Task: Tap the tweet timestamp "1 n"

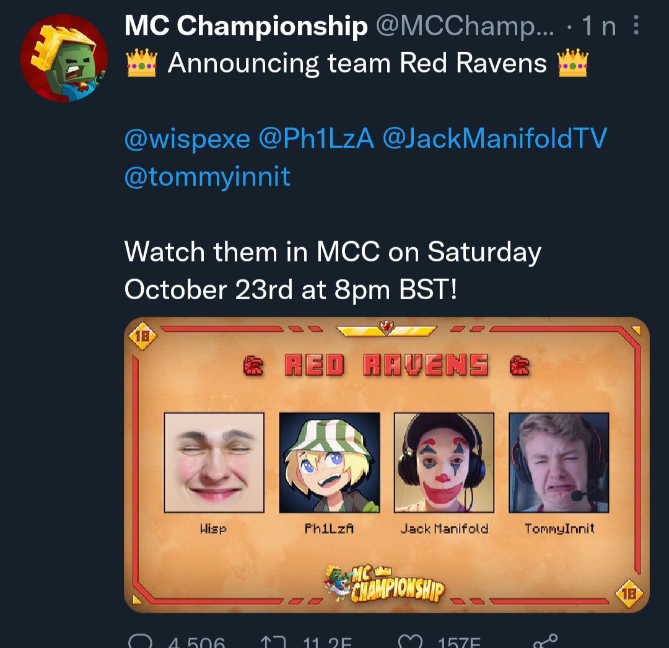Action: (599, 25)
